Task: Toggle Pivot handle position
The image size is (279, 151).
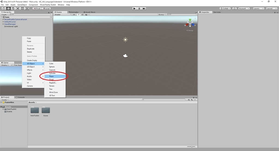Action: (x=37, y=8)
